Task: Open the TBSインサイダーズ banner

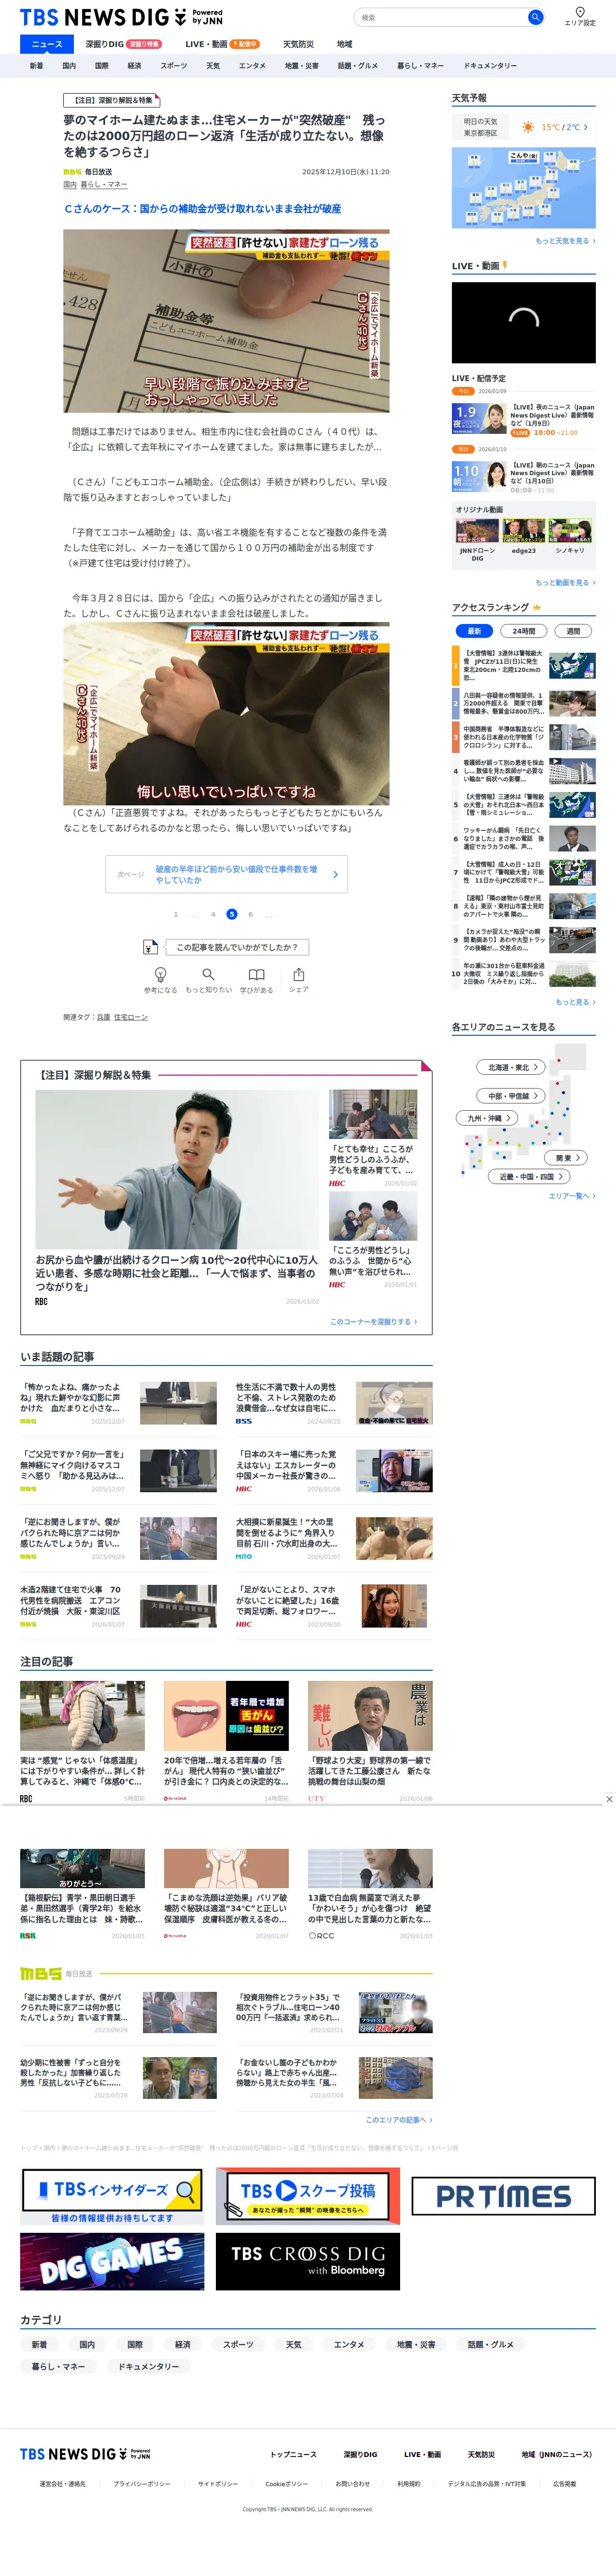Action: (x=112, y=2195)
